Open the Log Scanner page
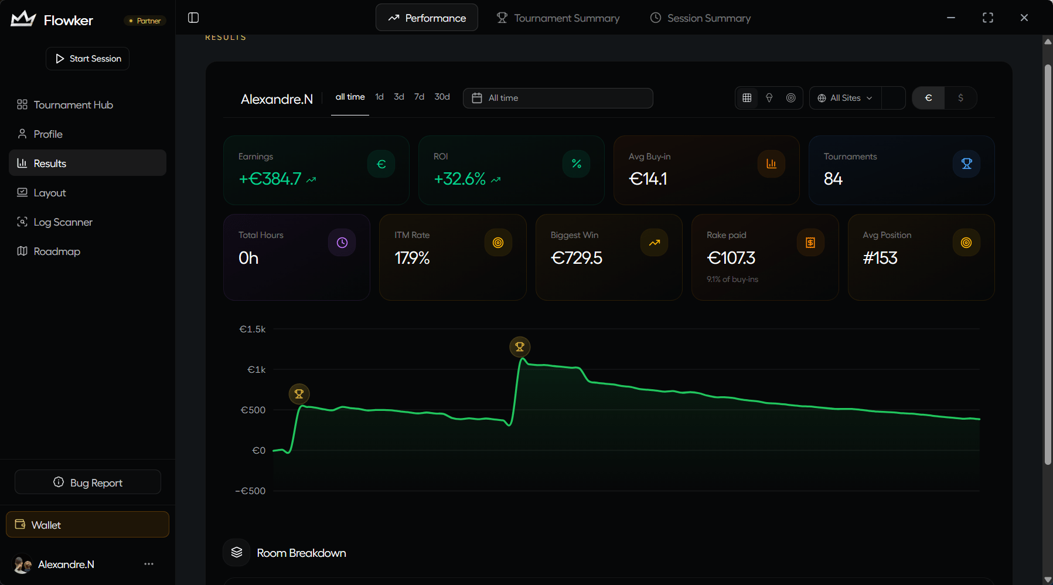The height and width of the screenshot is (585, 1053). [x=87, y=222]
